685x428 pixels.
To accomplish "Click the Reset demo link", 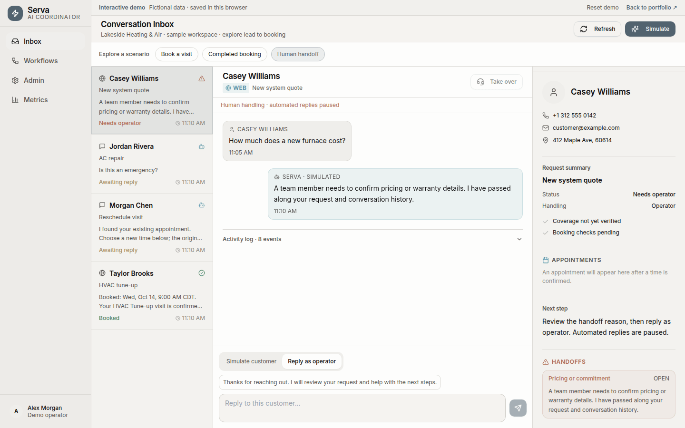I will (x=603, y=8).
